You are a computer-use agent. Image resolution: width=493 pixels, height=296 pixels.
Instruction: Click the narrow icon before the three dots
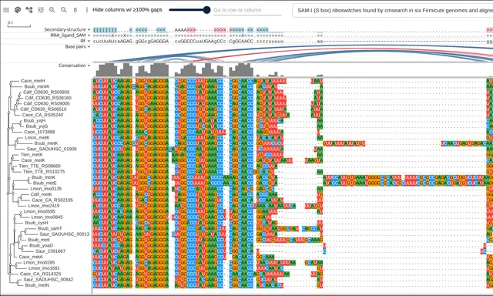[x=75, y=10]
